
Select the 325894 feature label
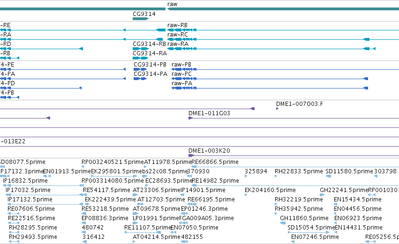[x=256, y=171]
